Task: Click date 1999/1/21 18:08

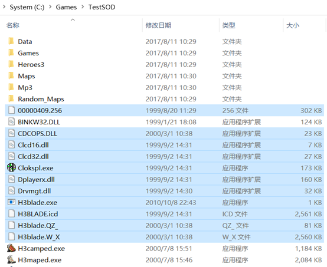Action: point(171,122)
